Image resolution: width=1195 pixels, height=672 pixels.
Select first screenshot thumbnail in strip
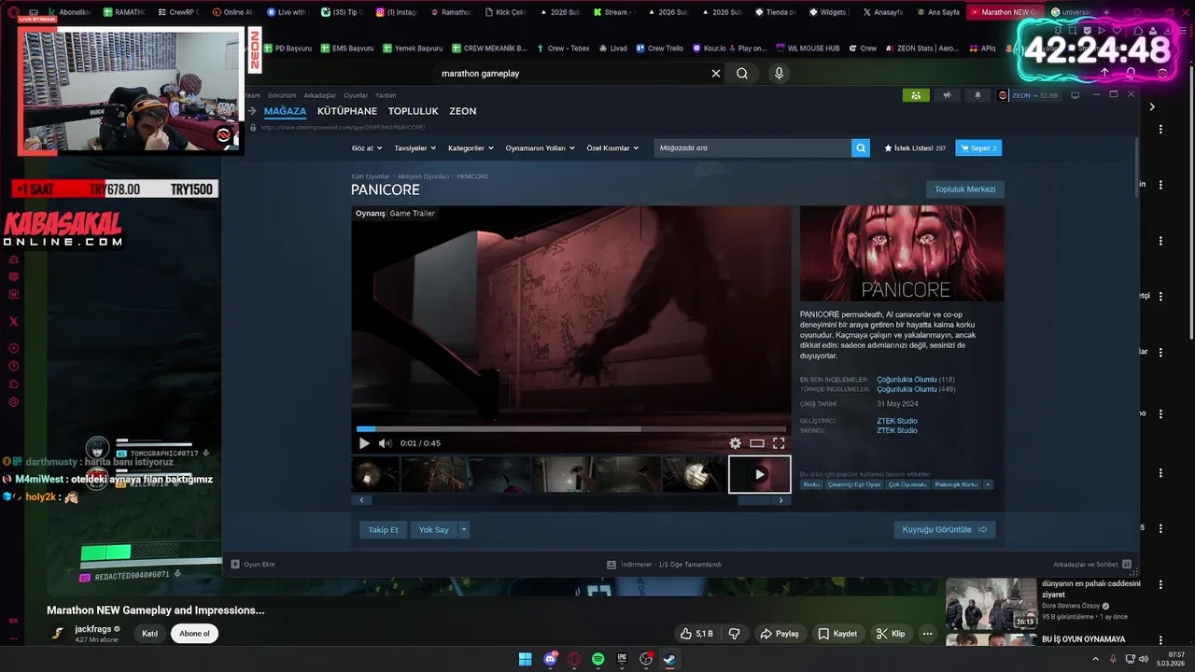376,474
